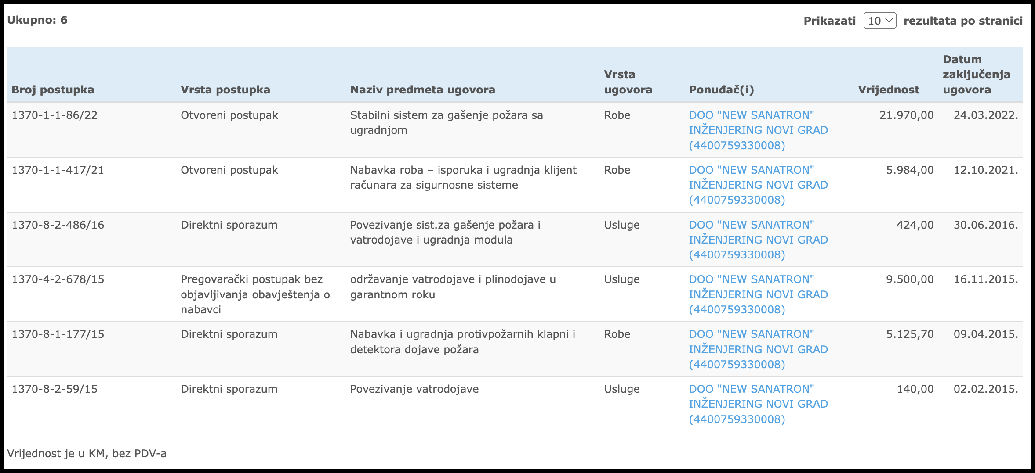Sort by the Vrsta postupka column header

(225, 90)
